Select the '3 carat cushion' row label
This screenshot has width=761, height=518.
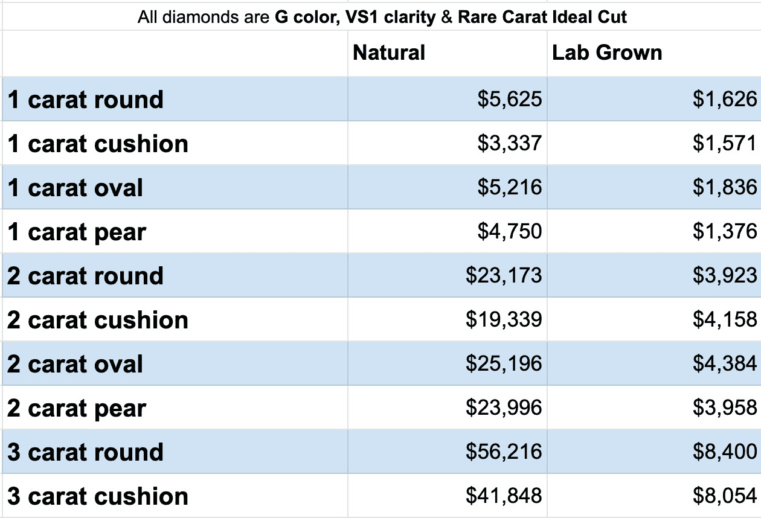(98, 496)
